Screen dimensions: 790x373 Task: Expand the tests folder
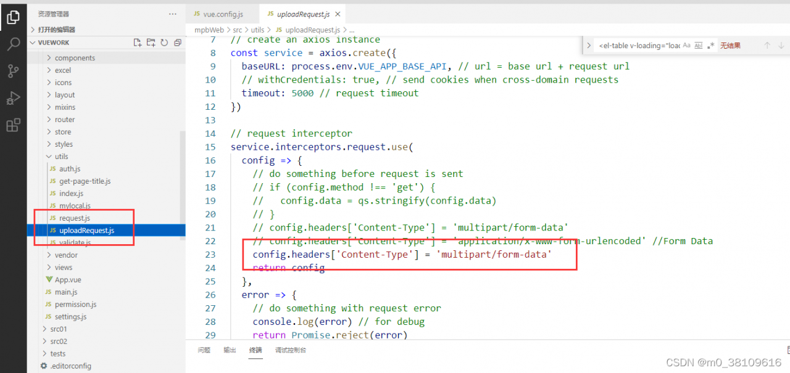click(44, 354)
